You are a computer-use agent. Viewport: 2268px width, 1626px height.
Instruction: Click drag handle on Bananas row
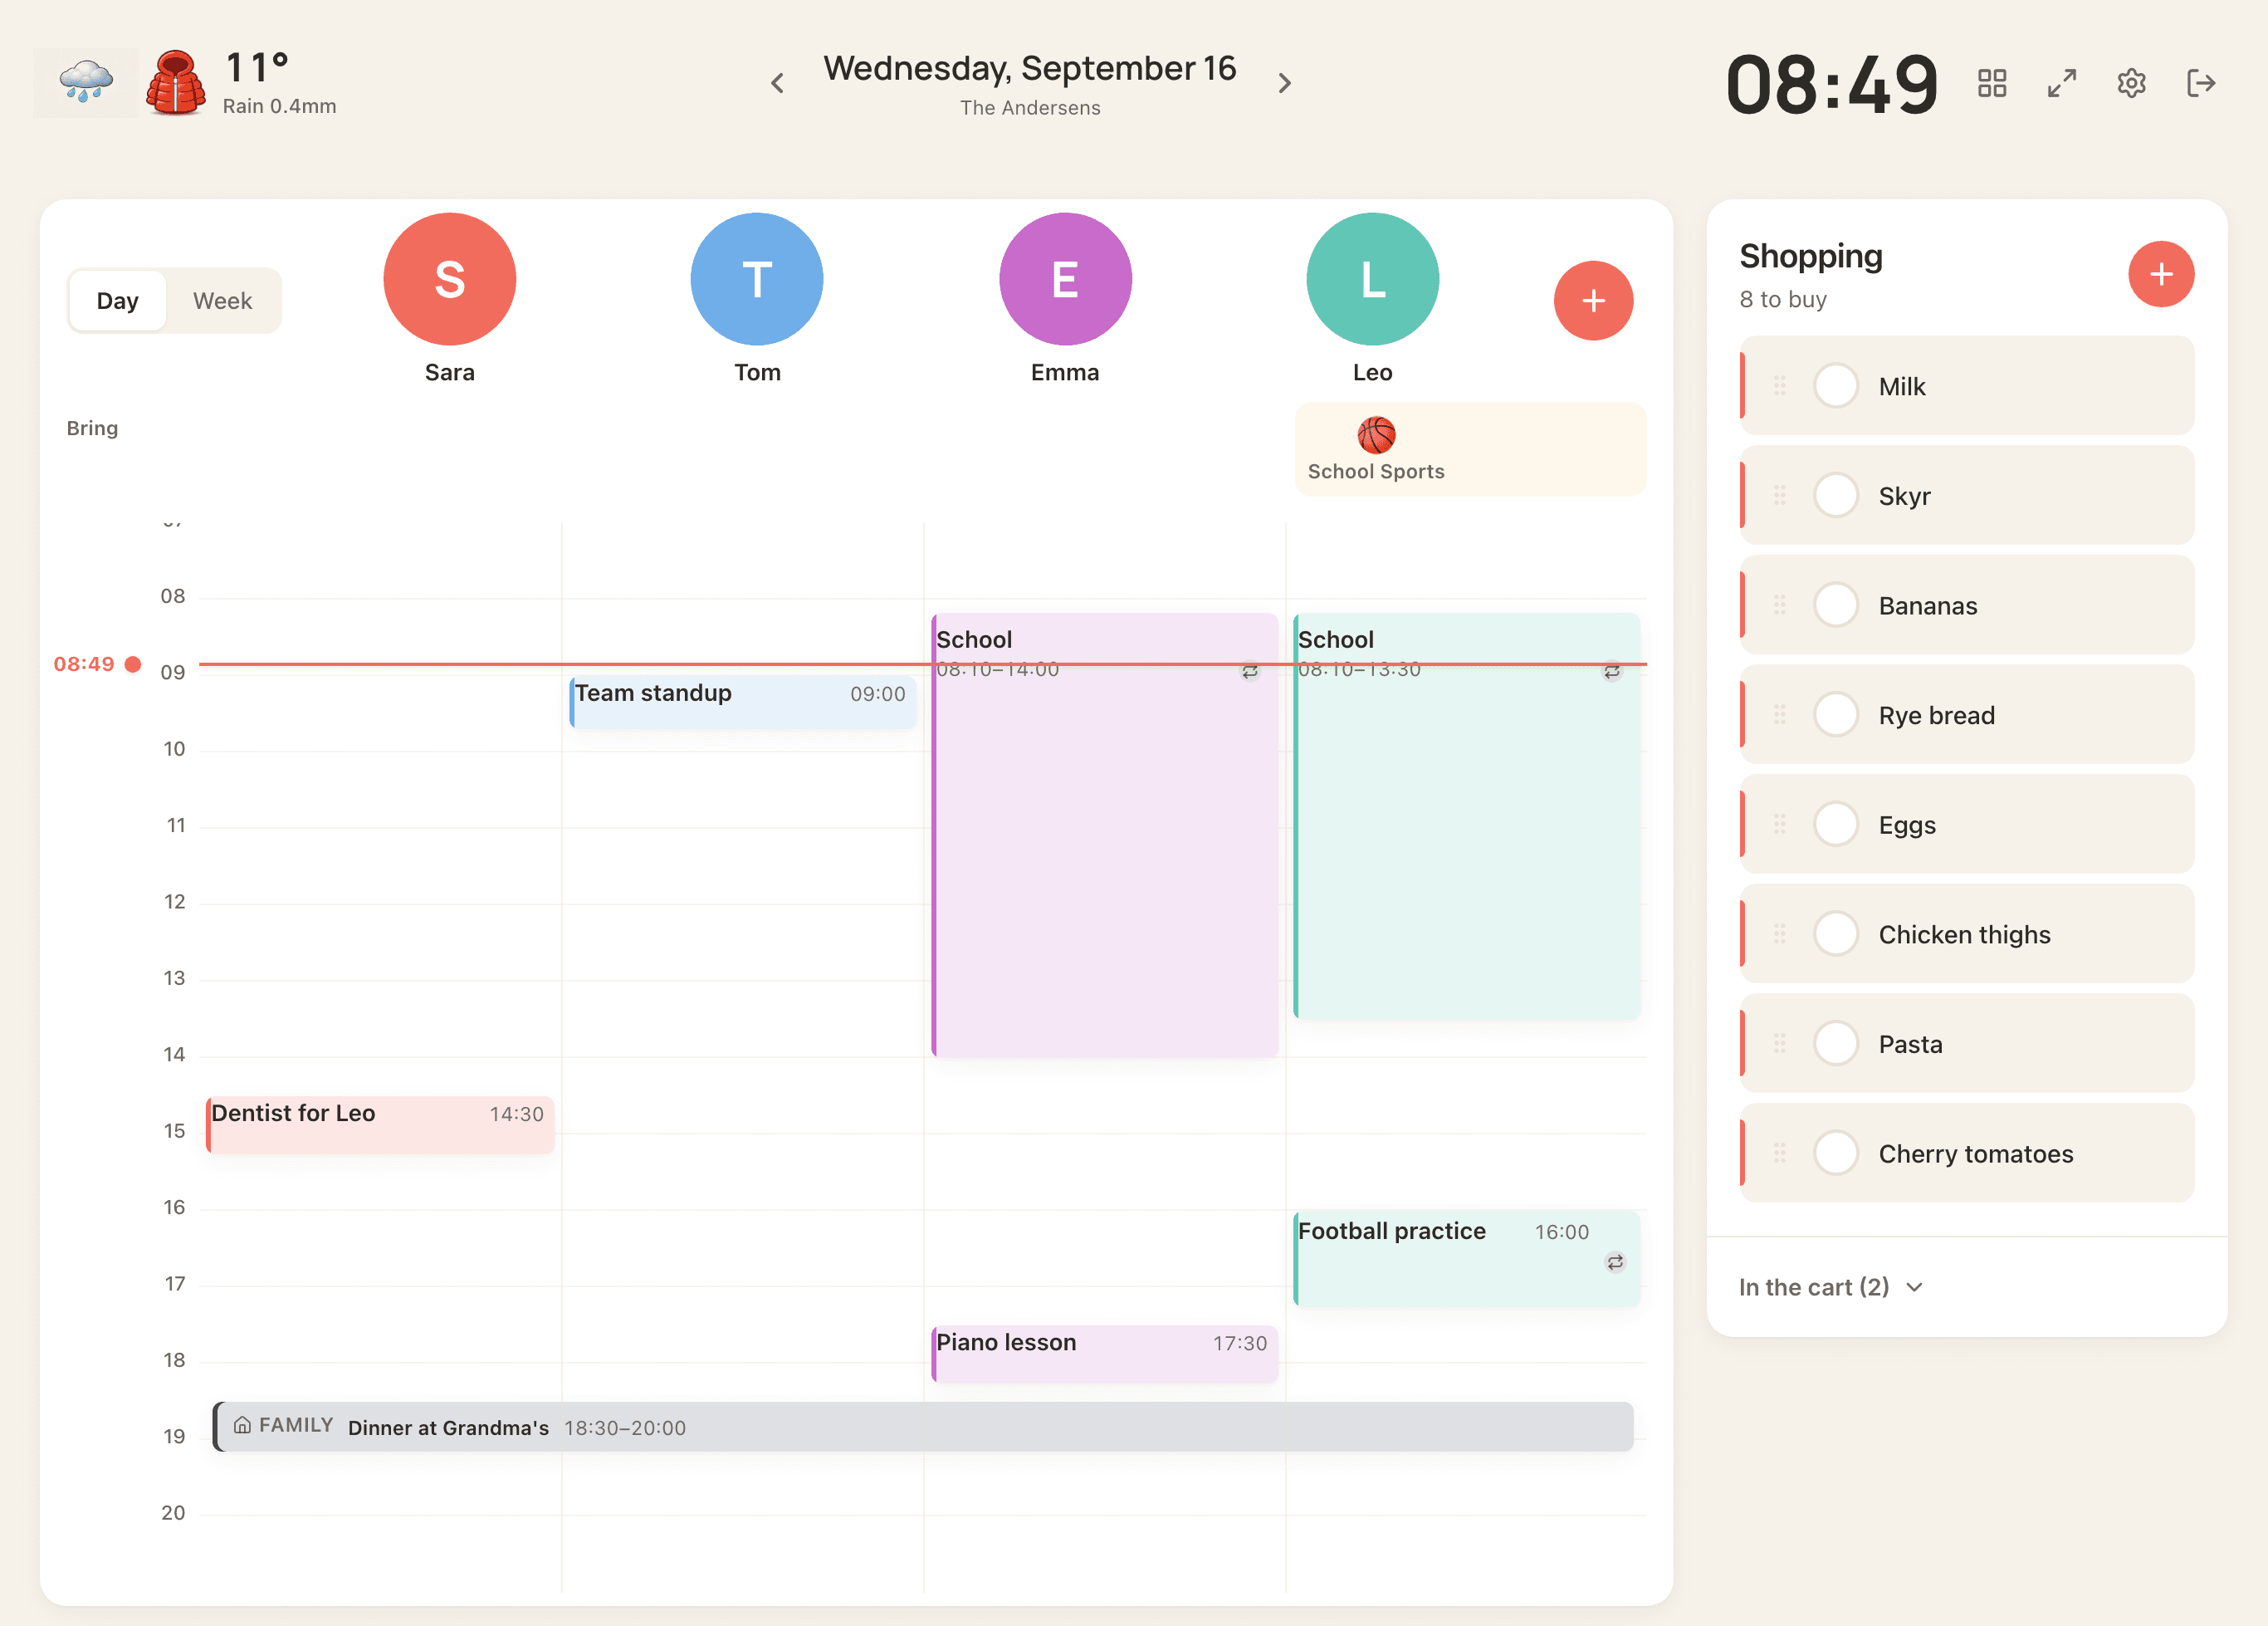(1780, 605)
